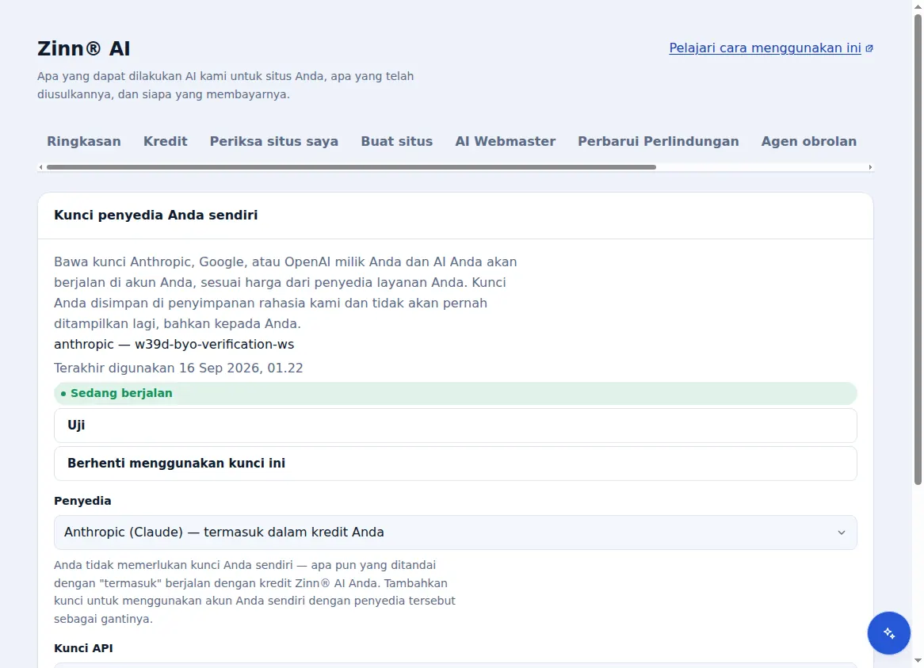Viewport: 924px width, 668px height.
Task: Click the Kunci penyedia Anda sendiri heading
Action: click(x=156, y=215)
